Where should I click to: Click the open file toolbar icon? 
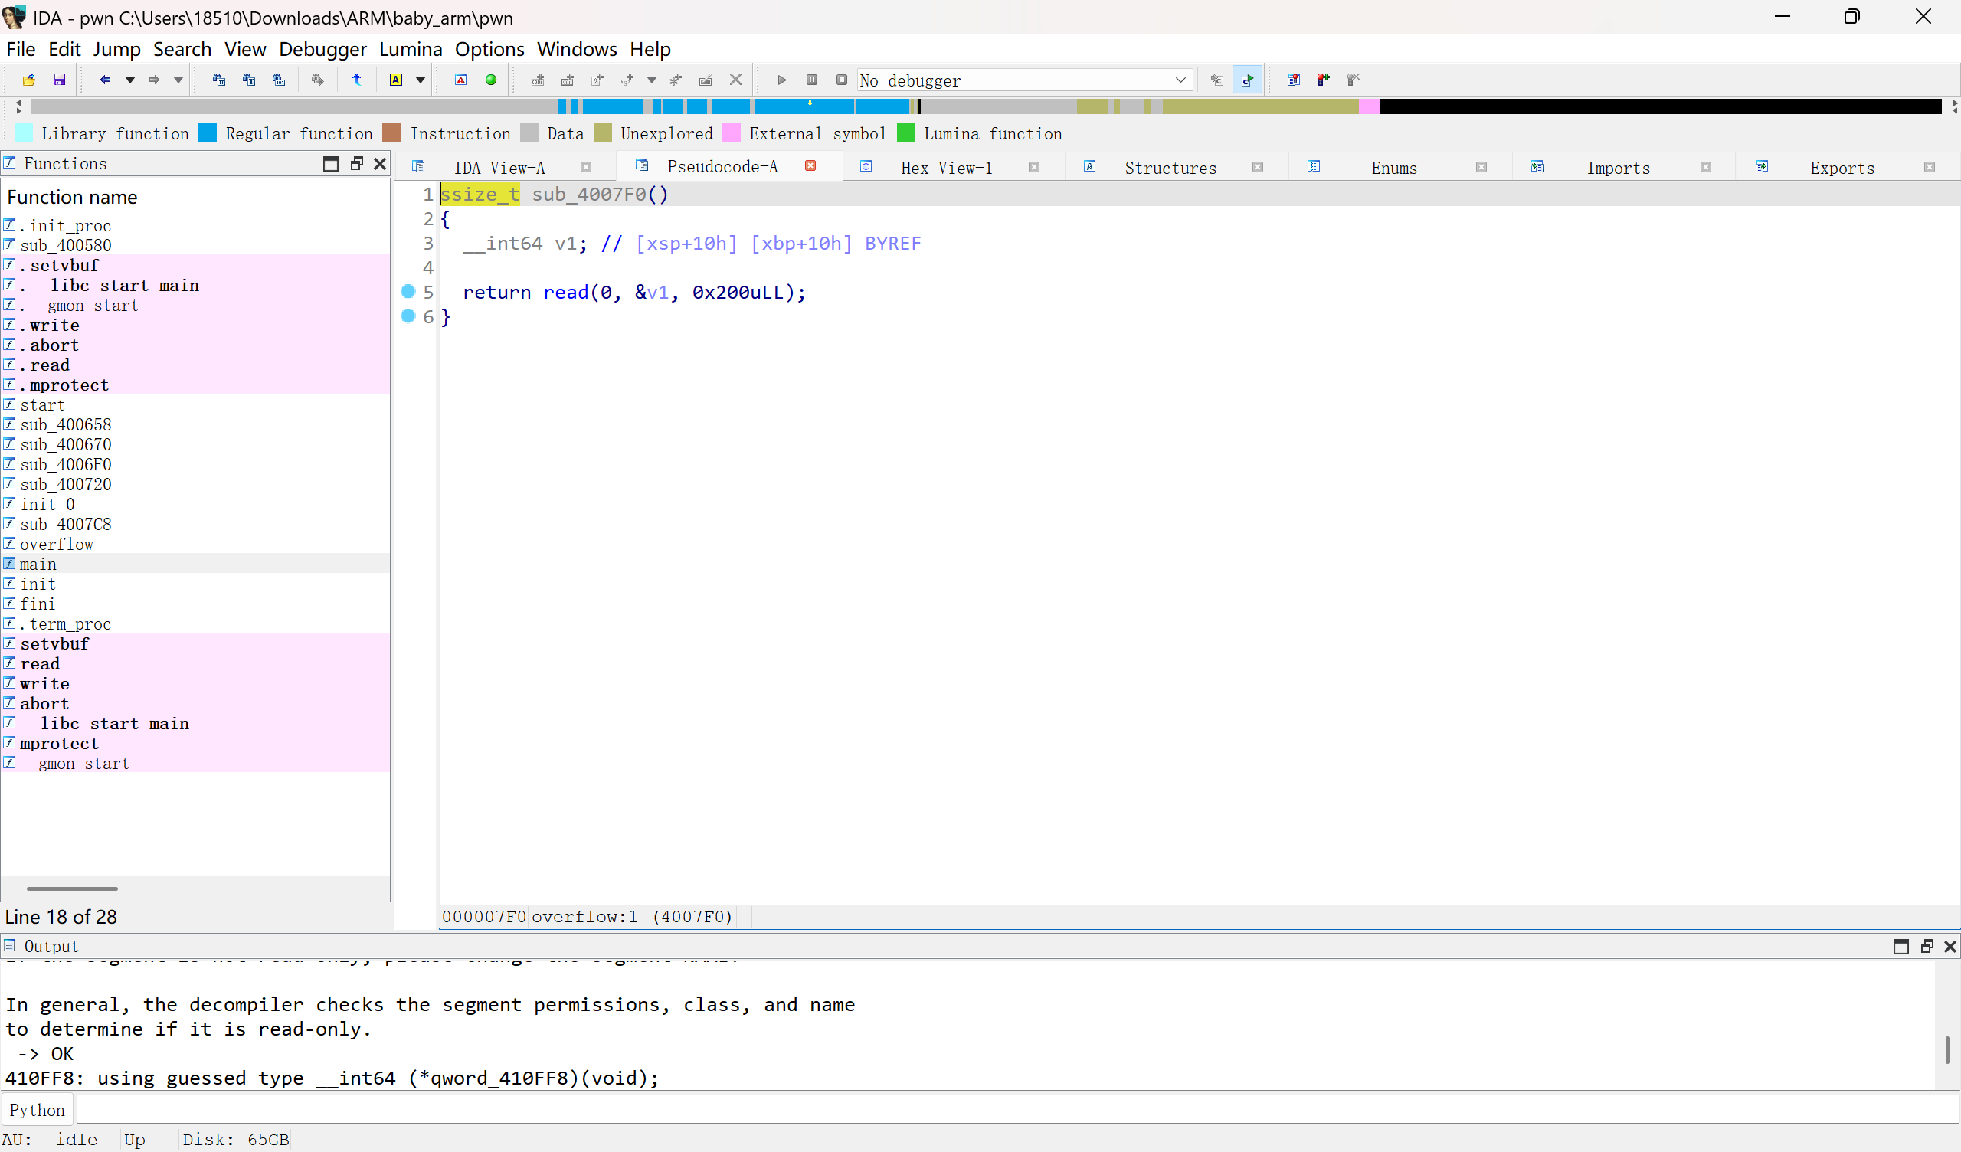pos(29,80)
